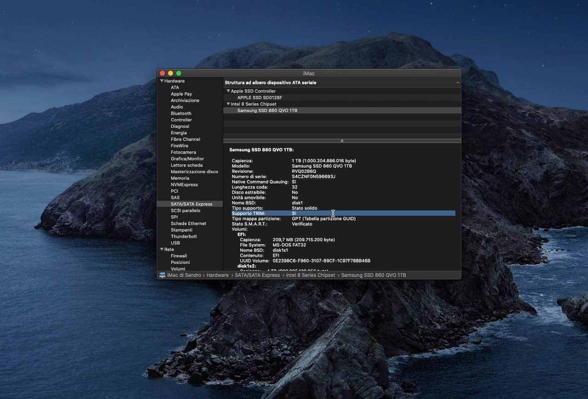Select Thunderbolt in the sidebar
Image resolution: width=588 pixels, height=399 pixels.
click(184, 236)
